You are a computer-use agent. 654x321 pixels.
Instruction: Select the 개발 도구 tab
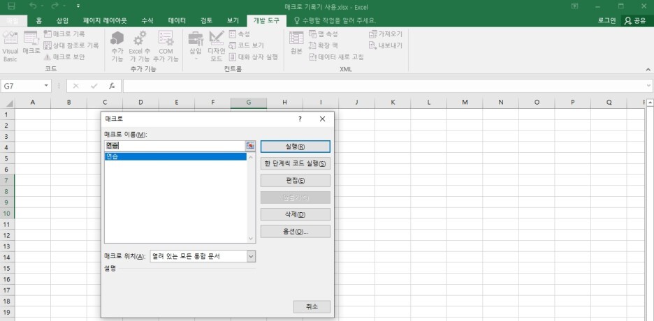click(266, 20)
